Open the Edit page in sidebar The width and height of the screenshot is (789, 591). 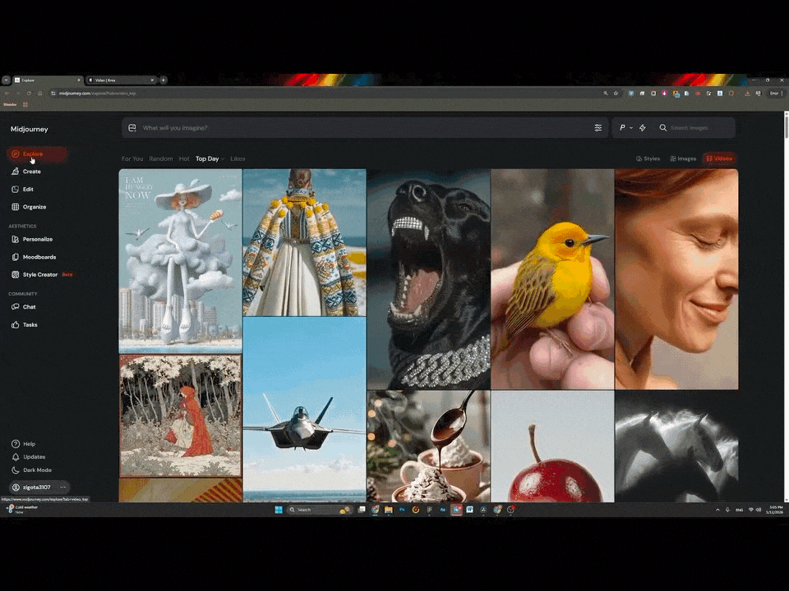[x=23, y=190]
